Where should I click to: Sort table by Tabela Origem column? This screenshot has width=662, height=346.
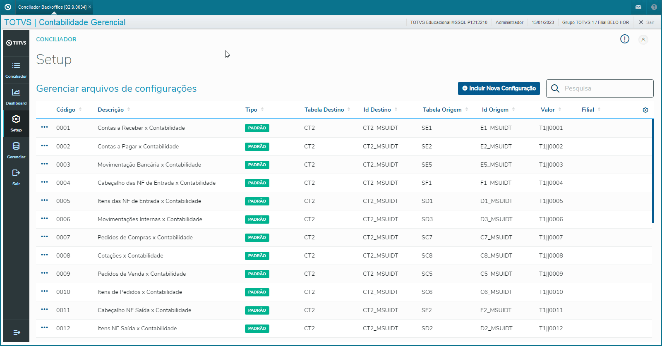445,110
